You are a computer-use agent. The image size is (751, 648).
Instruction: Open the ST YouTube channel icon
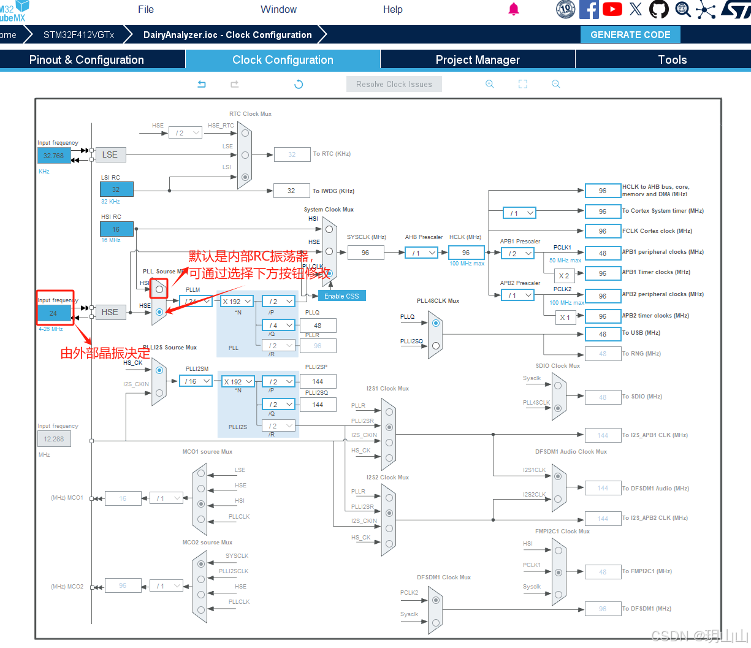(612, 9)
